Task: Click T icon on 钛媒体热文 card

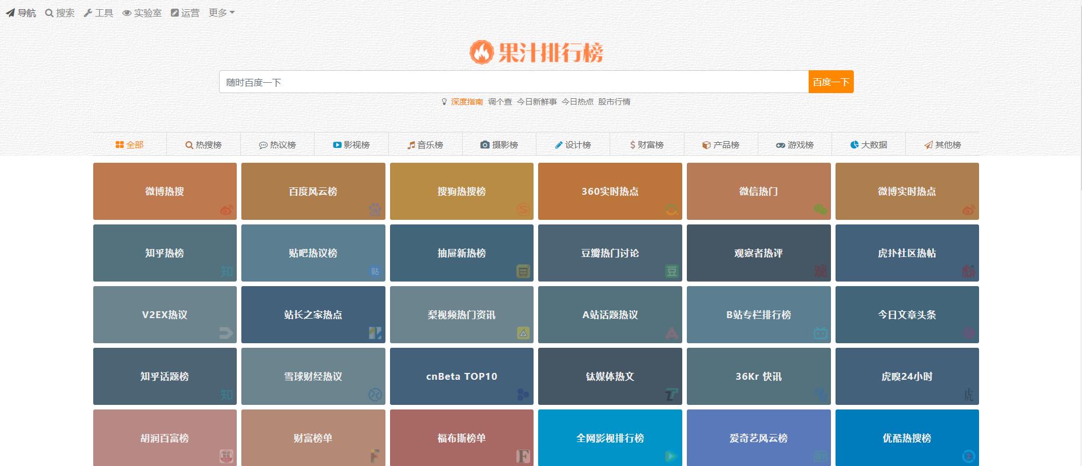Action: coord(672,395)
